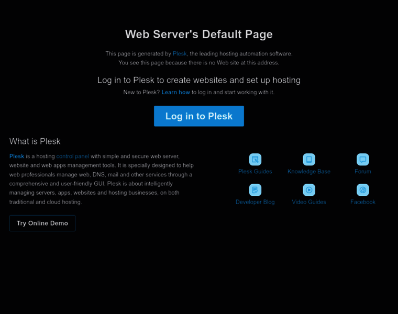Viewport: 398px width, 314px height.
Task: Follow the Plesk link in the intro sentence
Action: coord(180,54)
